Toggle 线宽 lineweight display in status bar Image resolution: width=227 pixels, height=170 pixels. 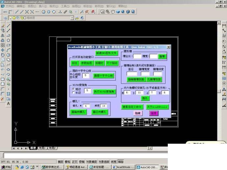(x=113, y=162)
